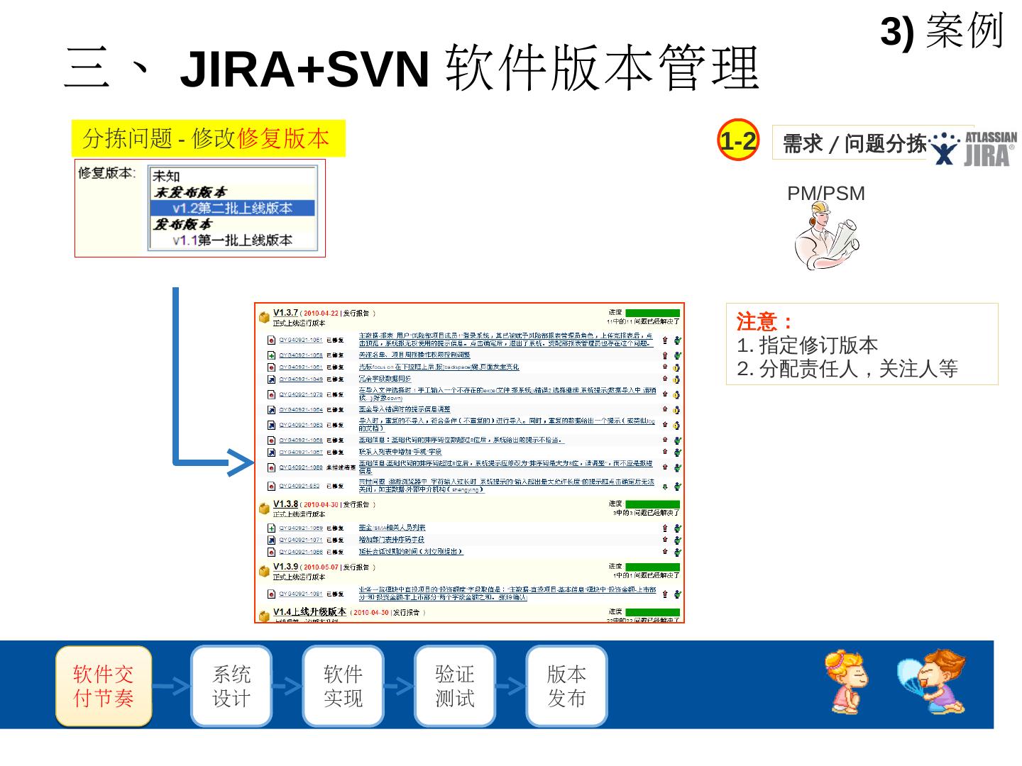1022x766 pixels.
Task: Click the 需求/问题分拣 label box
Action: (x=855, y=143)
